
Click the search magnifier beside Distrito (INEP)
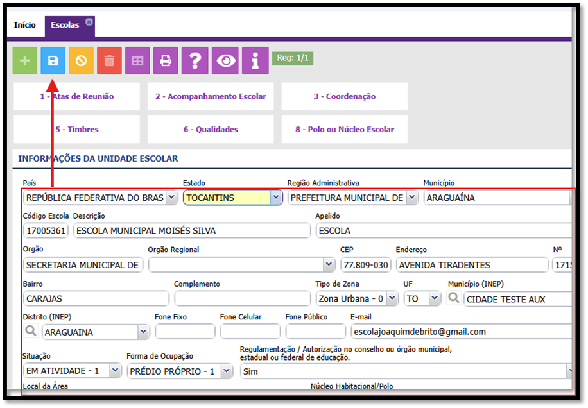[x=30, y=331]
